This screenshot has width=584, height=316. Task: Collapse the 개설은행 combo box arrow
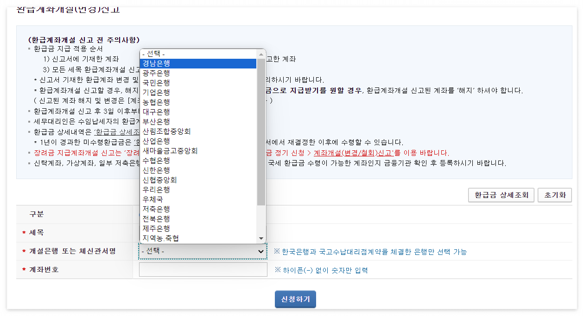(x=262, y=251)
